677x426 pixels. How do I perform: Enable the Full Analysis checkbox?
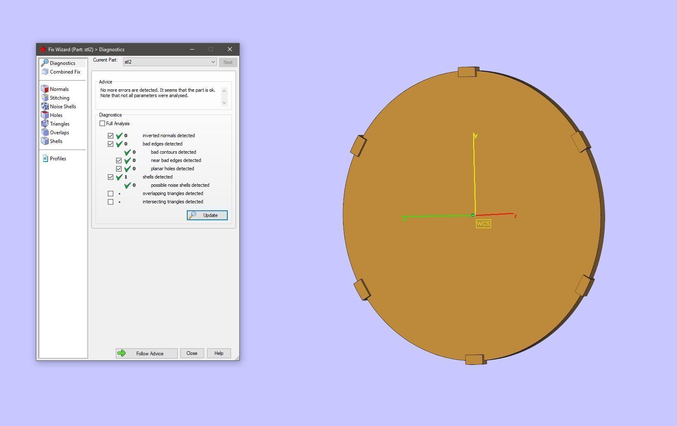pyautogui.click(x=103, y=124)
